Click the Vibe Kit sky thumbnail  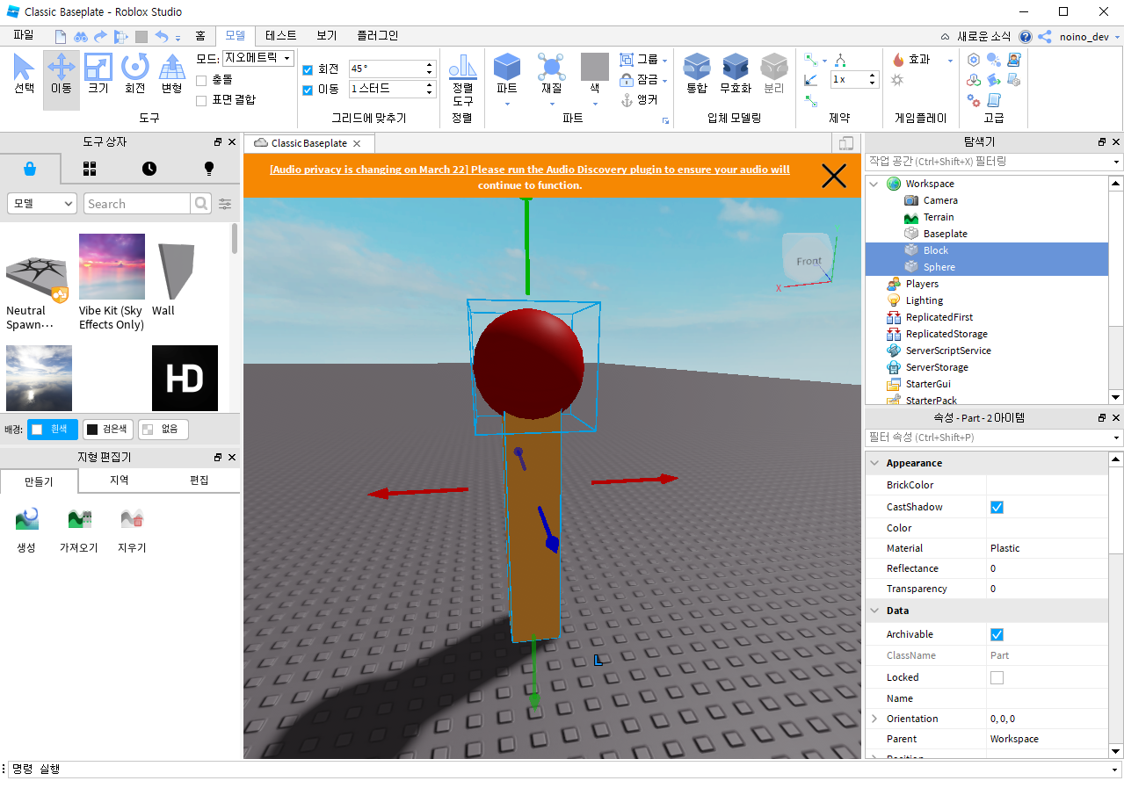point(112,266)
